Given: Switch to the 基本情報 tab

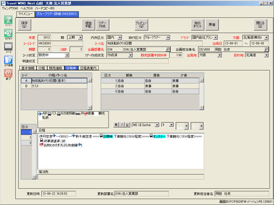Looking at the screenshot, I should pos(28,68).
